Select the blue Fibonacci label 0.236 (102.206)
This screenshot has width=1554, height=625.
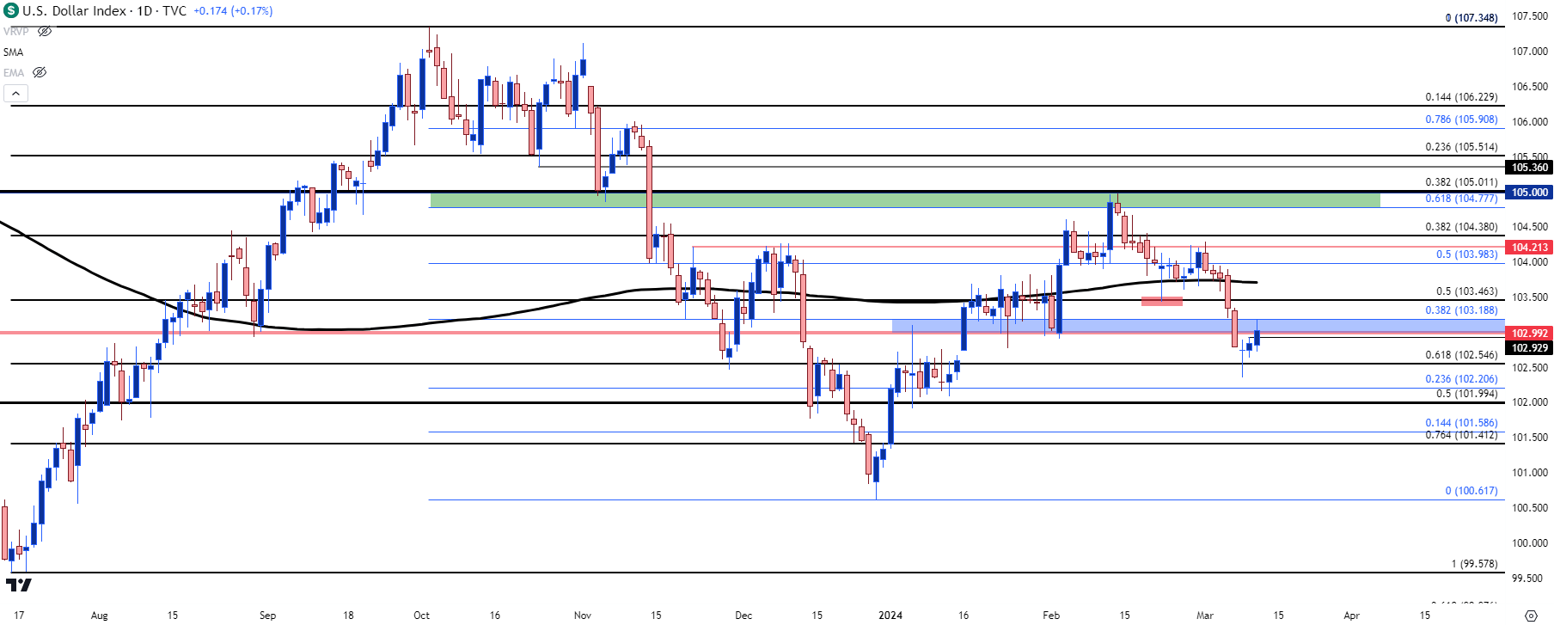pyautogui.click(x=1461, y=379)
